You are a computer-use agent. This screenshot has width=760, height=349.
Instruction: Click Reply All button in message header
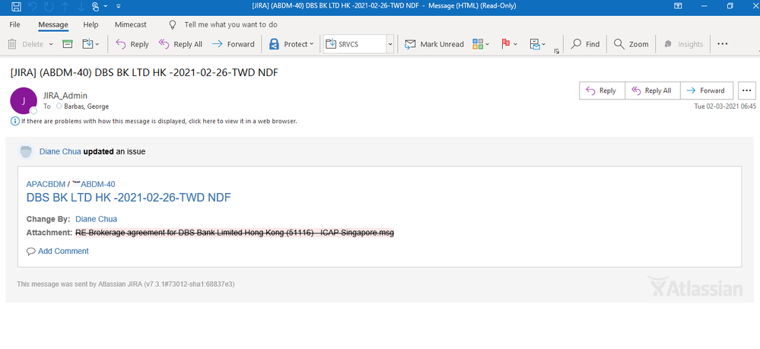click(x=653, y=90)
